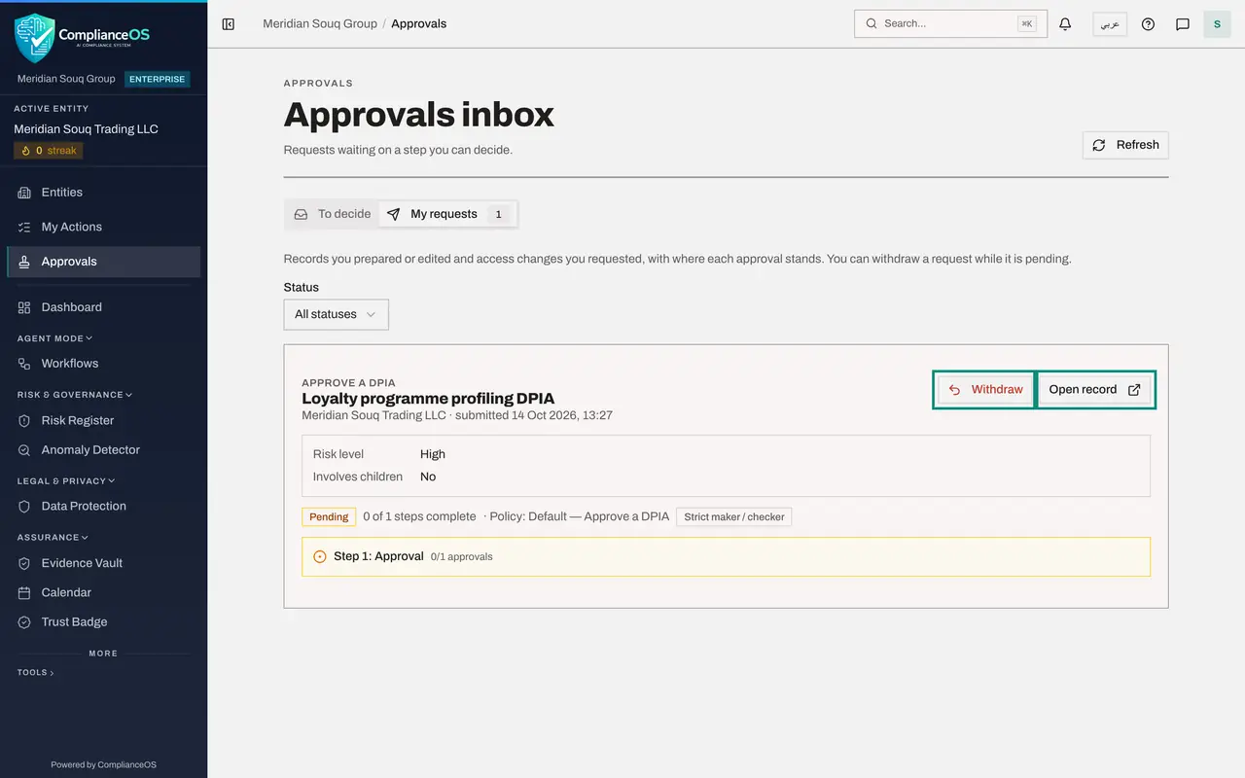The width and height of the screenshot is (1245, 778).
Task: Open the user avatar labeled S
Action: tap(1217, 23)
